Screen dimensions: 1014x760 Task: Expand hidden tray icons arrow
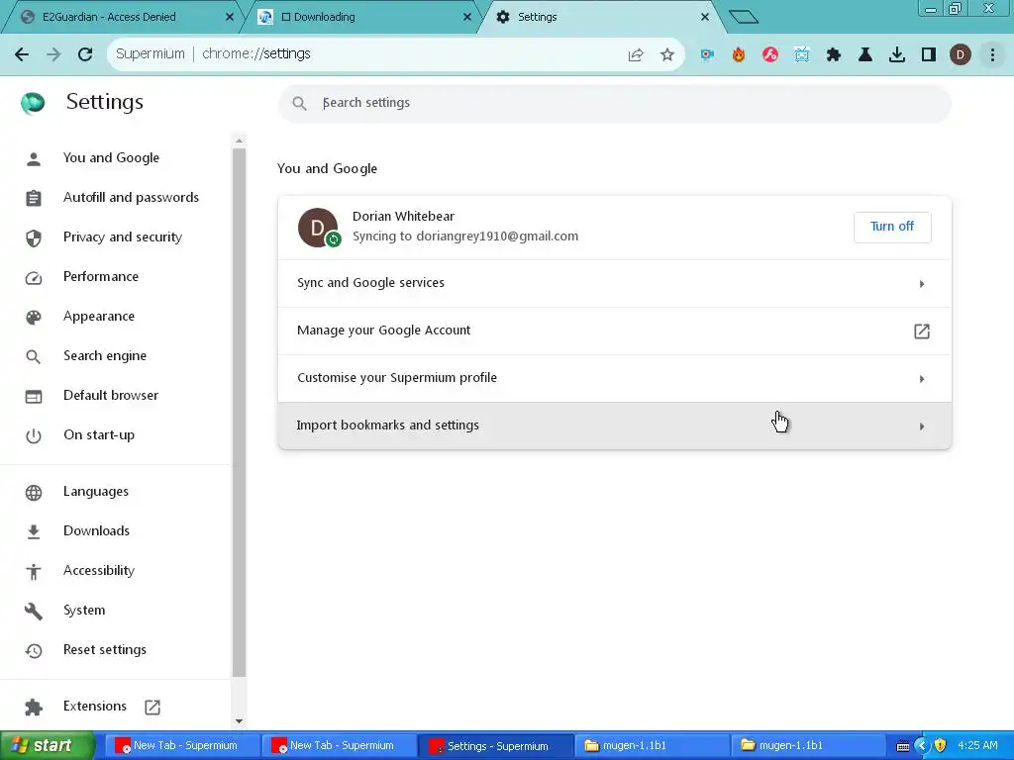922,746
